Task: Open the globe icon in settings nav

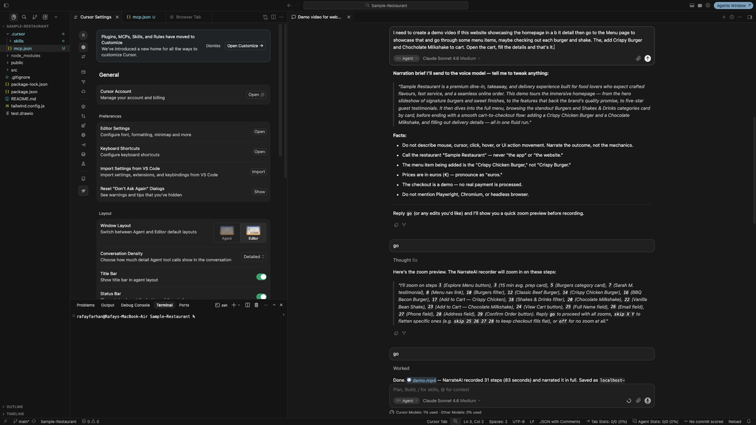Action: 83,135
